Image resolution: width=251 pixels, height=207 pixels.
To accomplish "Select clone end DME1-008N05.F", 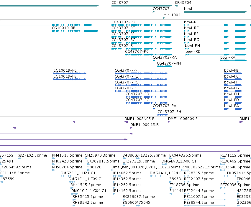I will [x=126, y=122].
